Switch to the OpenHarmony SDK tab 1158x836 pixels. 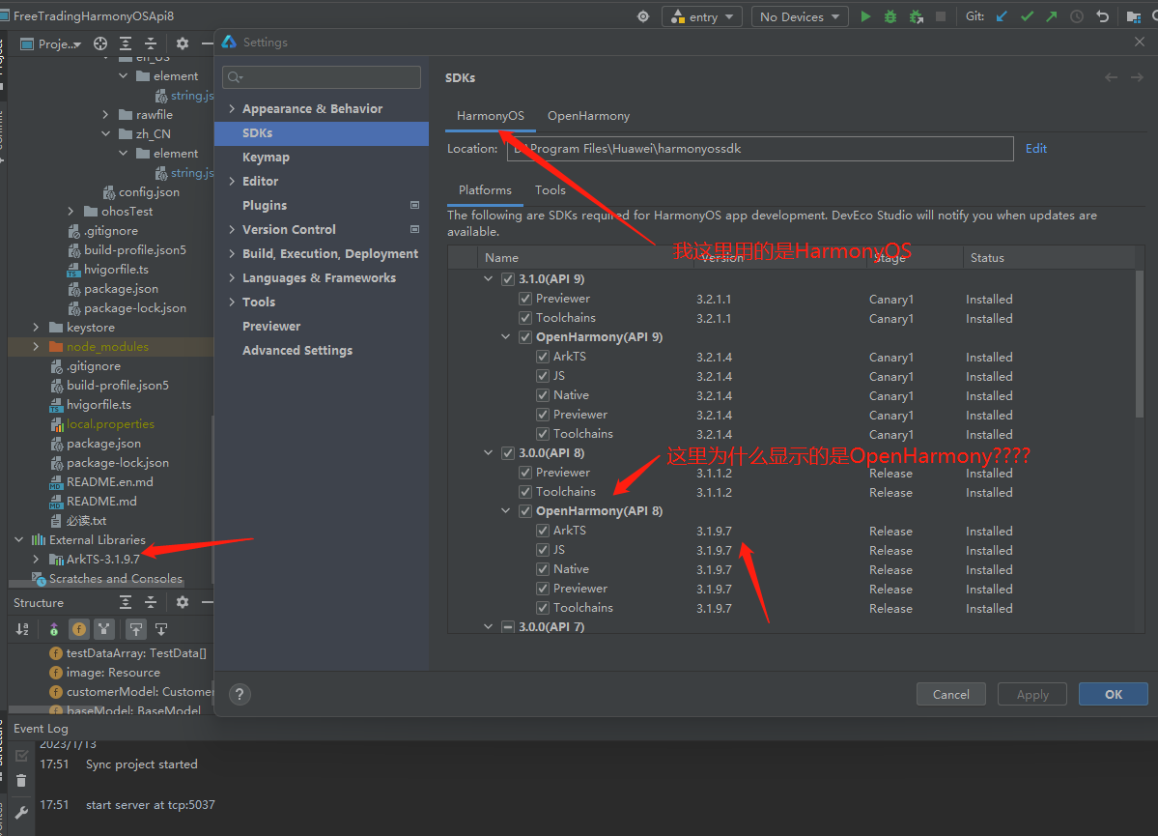click(x=588, y=116)
